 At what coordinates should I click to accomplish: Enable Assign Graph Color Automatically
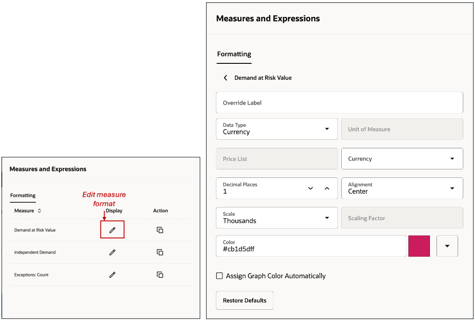pyautogui.click(x=219, y=276)
